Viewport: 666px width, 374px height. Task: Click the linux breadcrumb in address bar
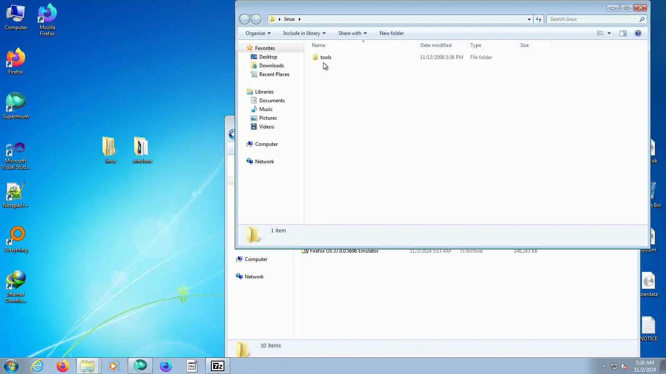pyautogui.click(x=289, y=19)
